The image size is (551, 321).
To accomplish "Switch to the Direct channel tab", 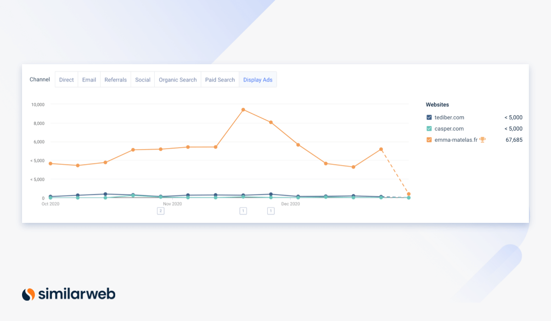I will (x=67, y=80).
